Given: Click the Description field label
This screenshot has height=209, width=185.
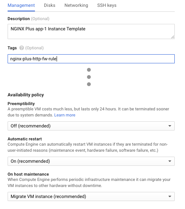Looking at the screenshot, I should click(19, 19).
